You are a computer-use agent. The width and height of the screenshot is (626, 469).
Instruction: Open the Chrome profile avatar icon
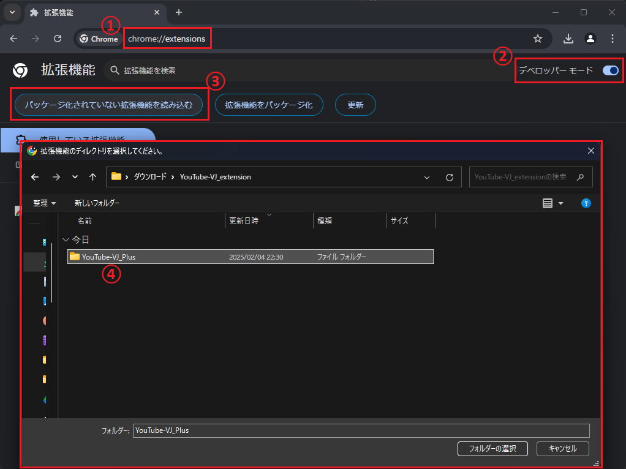click(590, 39)
